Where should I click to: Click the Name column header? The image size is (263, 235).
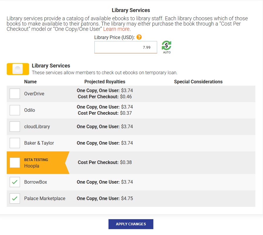[30, 82]
